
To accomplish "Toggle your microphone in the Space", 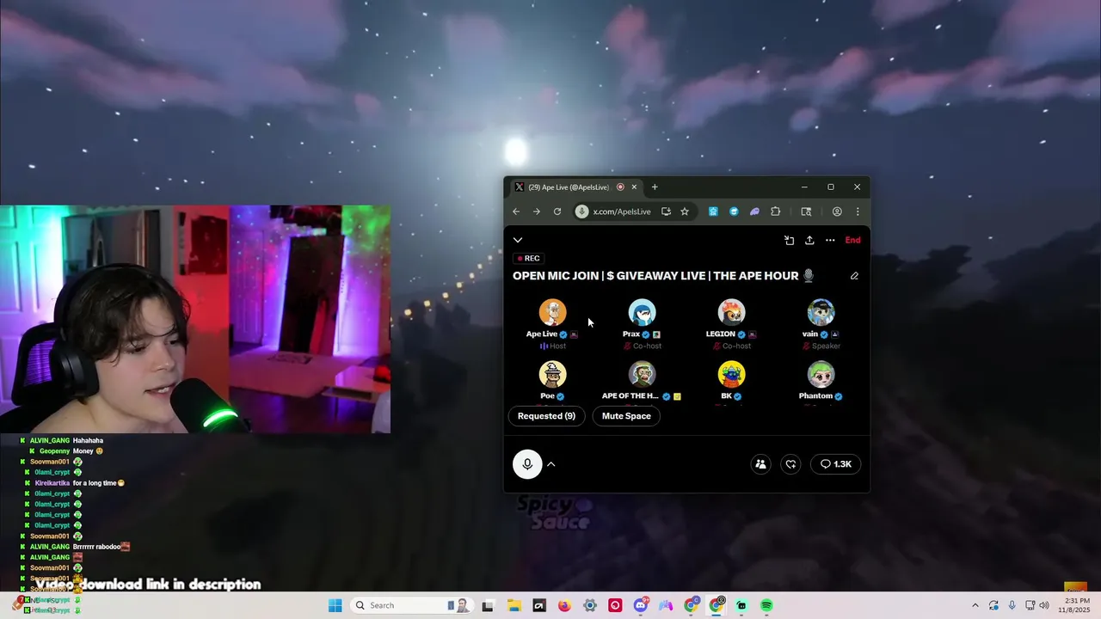I will (x=527, y=464).
